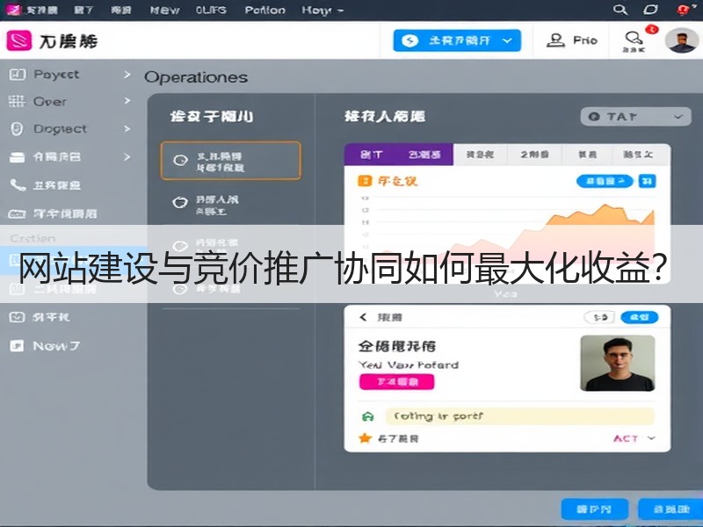Select the second purple tab
The height and width of the screenshot is (527, 703).
pyautogui.click(x=424, y=155)
